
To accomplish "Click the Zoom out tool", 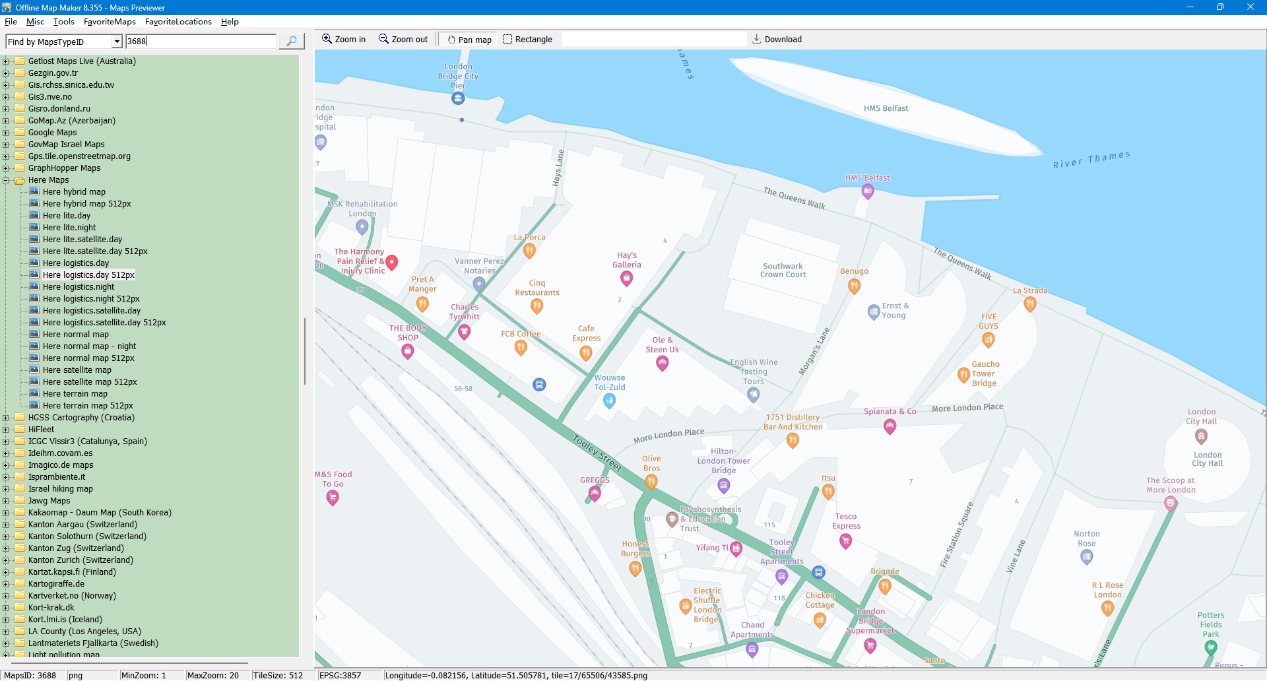I will [403, 40].
